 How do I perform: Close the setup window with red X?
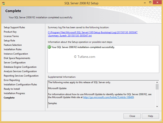157,2
